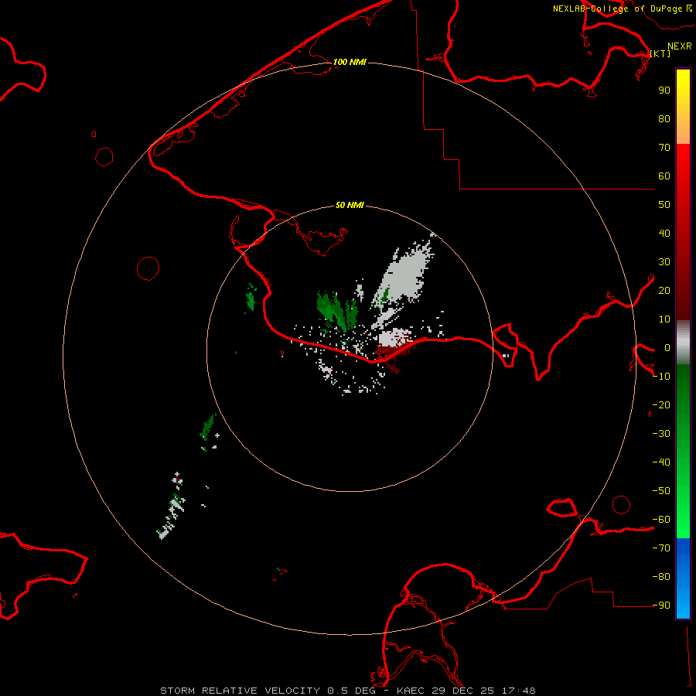Click the 60 value on the color scale
Screen dimensions: 696x696
pyautogui.click(x=664, y=176)
